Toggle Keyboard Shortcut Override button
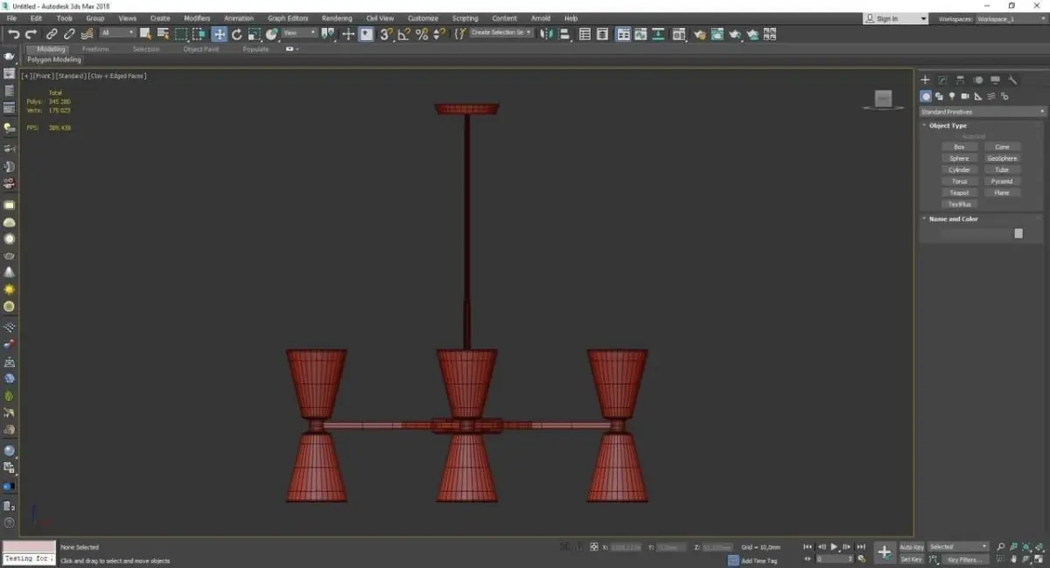This screenshot has width=1050, height=568. (366, 34)
